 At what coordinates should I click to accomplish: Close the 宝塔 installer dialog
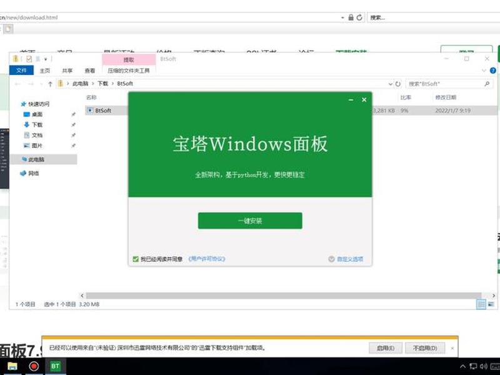[364, 100]
